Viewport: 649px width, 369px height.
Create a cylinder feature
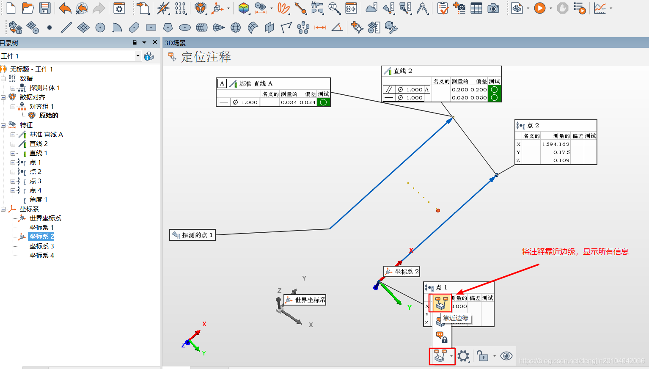[202, 28]
